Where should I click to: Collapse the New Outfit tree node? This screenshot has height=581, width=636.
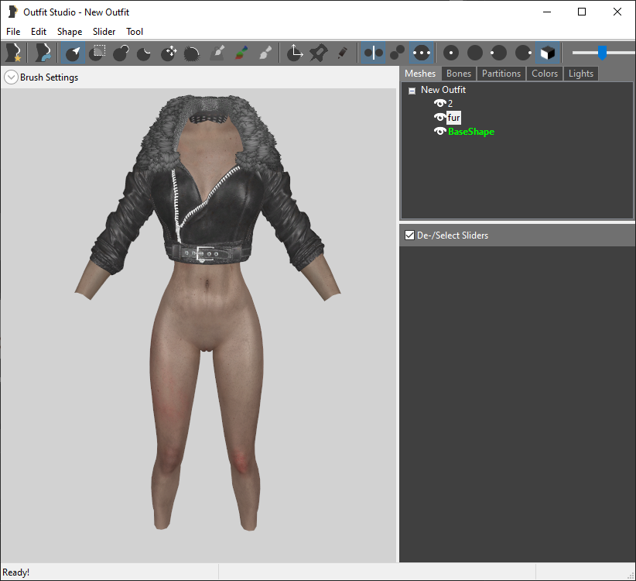click(412, 91)
